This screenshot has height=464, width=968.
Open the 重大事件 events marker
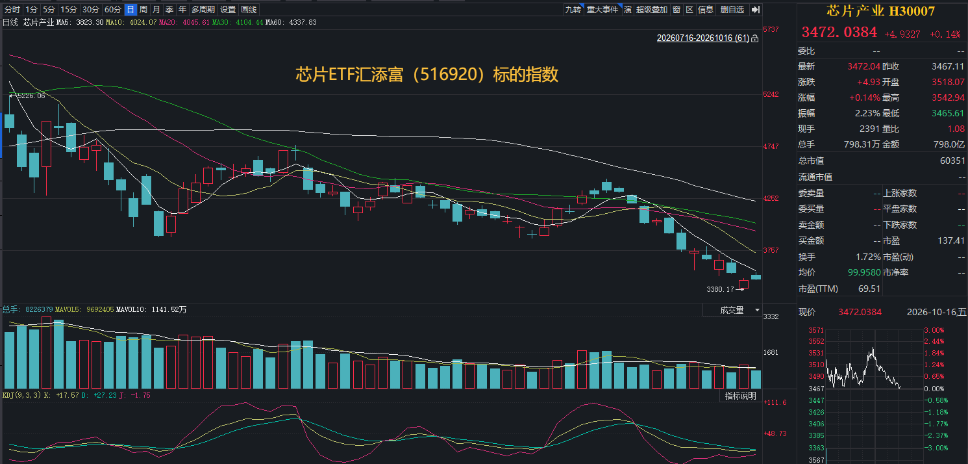[x=602, y=10]
